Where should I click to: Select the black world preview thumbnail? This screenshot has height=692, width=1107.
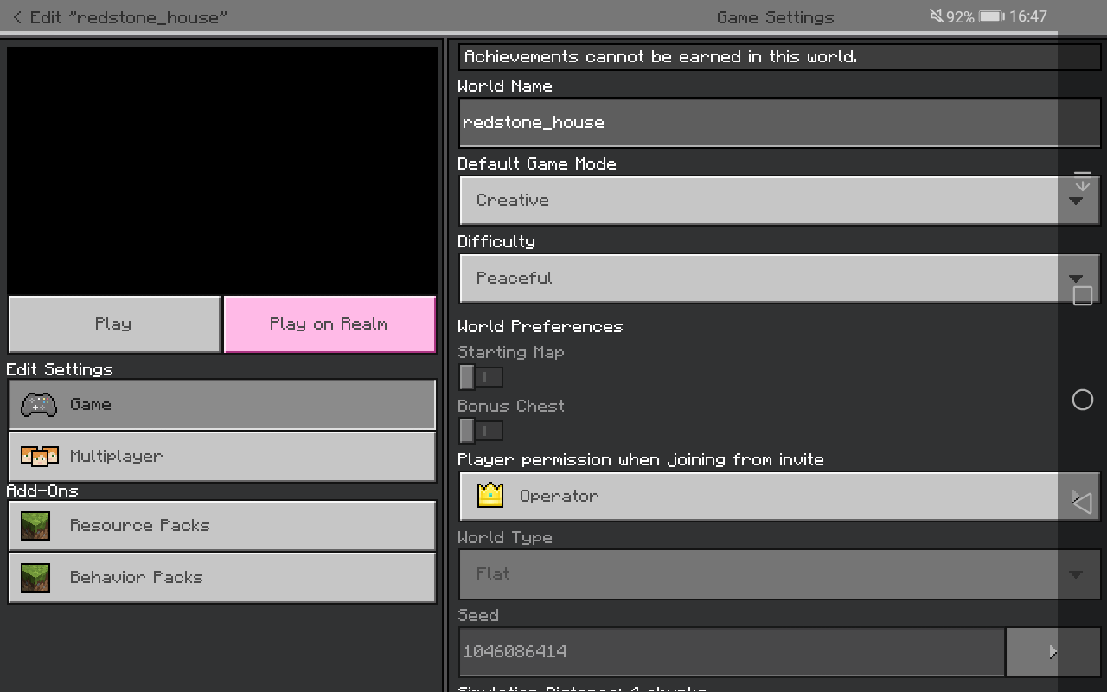pos(222,170)
